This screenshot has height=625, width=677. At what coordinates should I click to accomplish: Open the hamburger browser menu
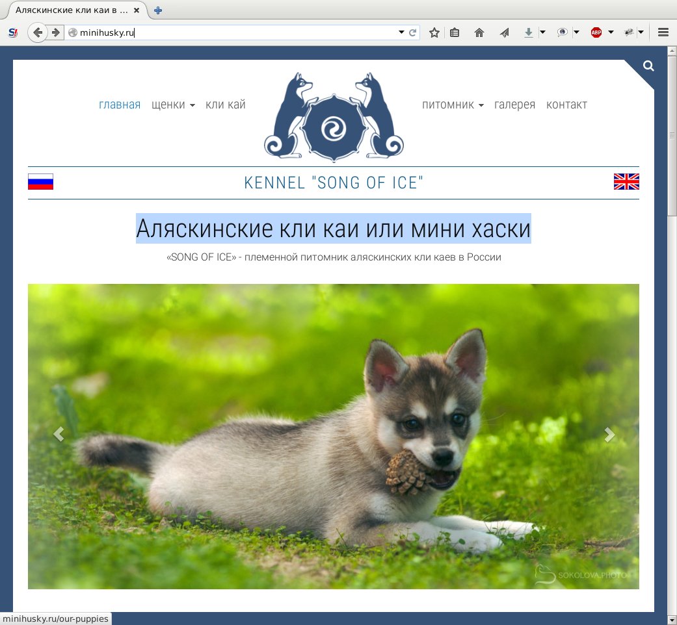[663, 32]
